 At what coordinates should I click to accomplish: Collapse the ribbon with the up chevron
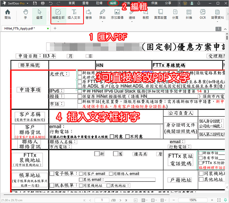point(225,29)
